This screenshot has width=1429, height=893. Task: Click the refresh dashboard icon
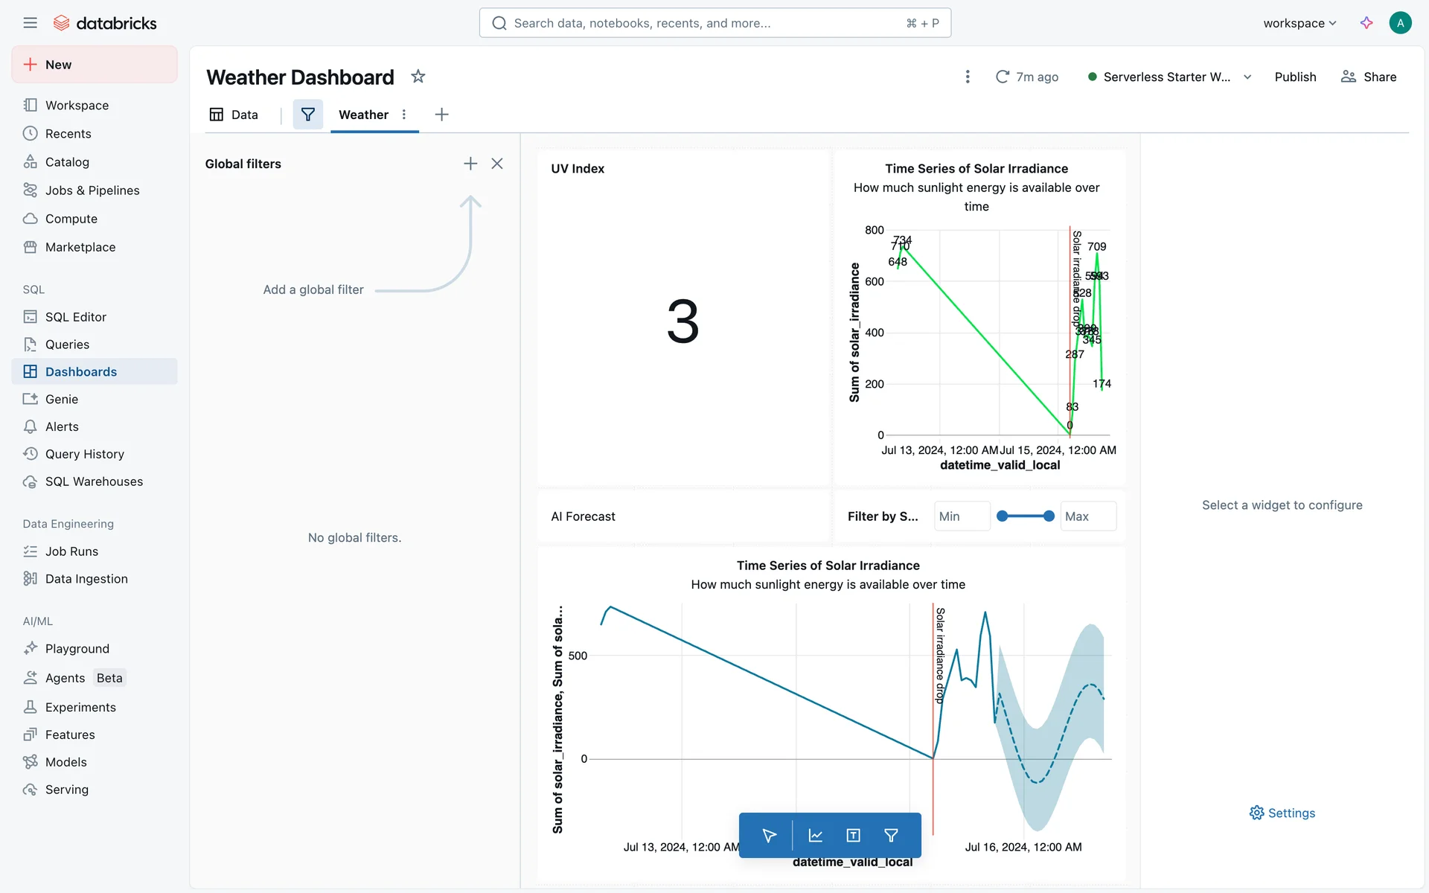pos(1003,77)
